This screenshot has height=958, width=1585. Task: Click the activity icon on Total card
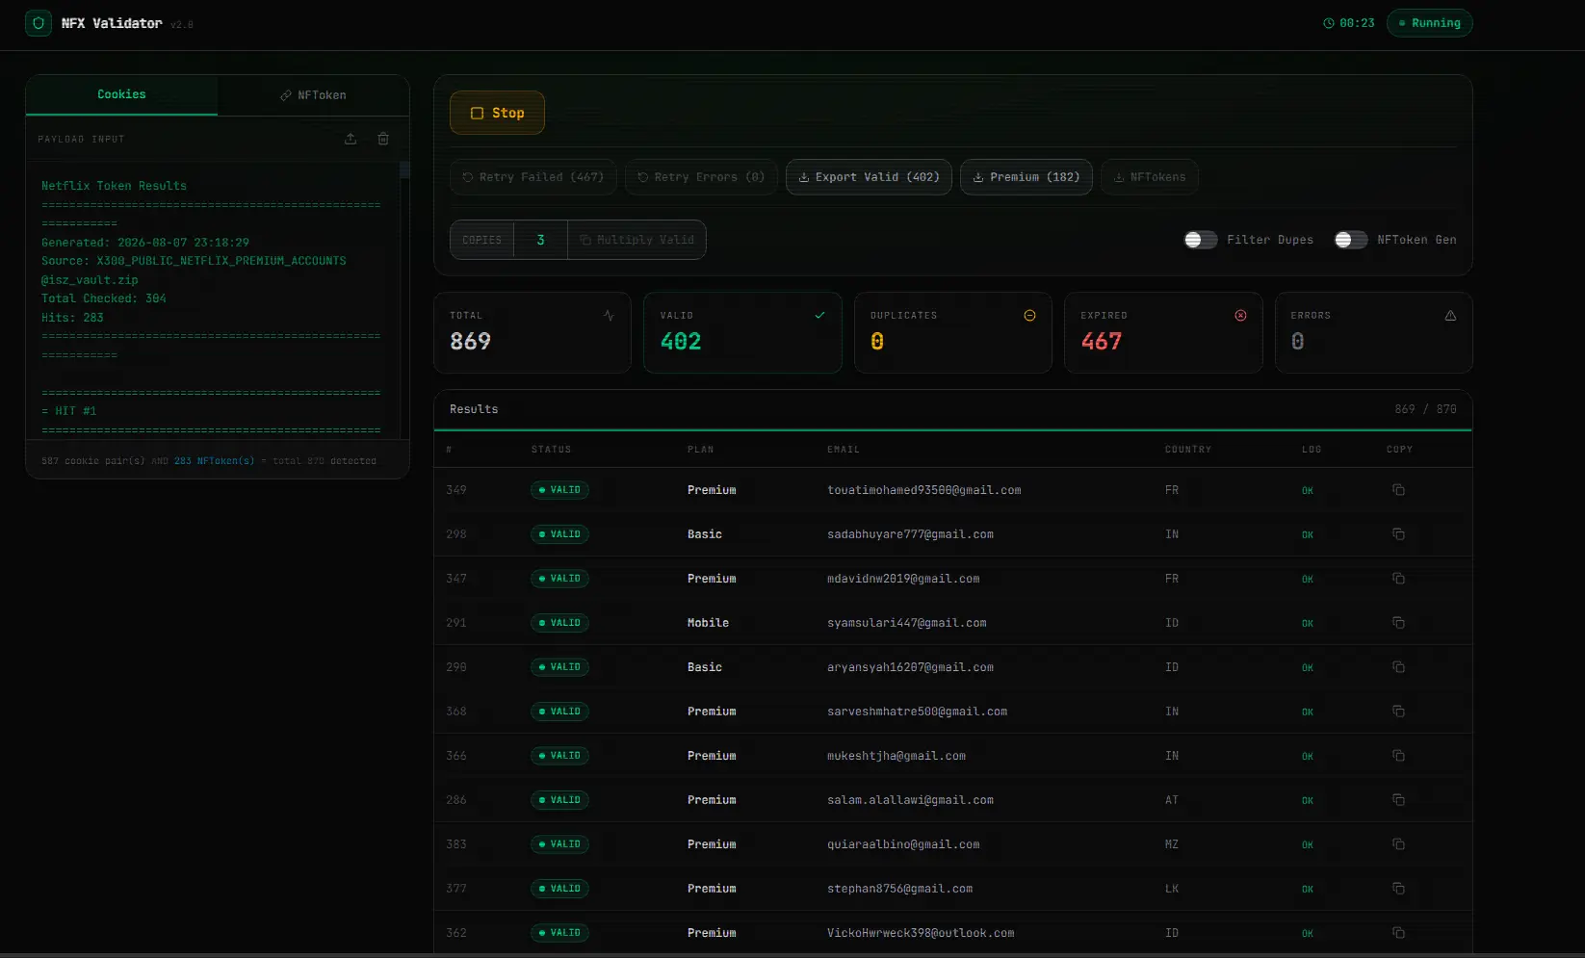pos(609,315)
